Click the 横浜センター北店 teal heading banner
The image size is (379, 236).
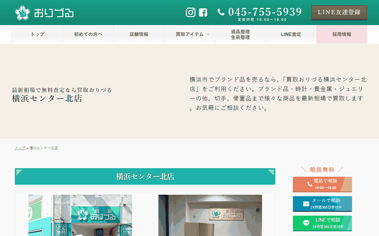pos(145,176)
